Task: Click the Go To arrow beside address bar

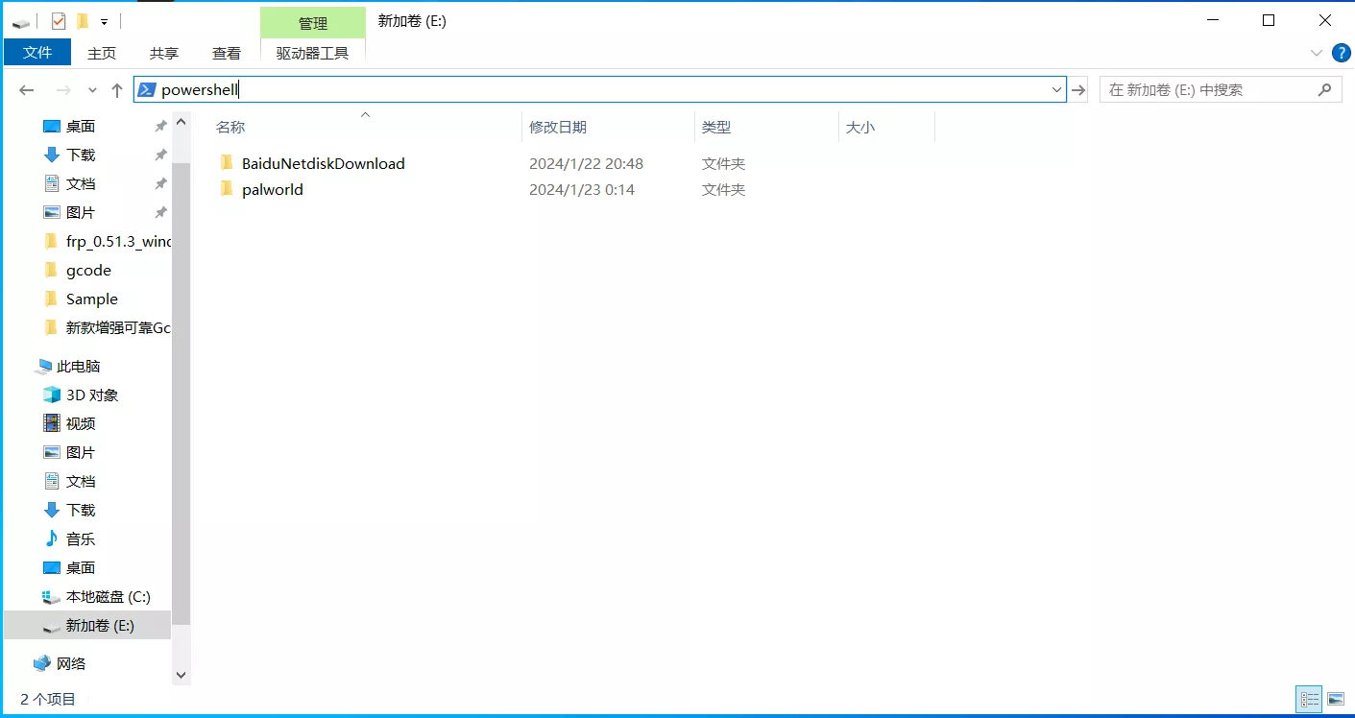Action: pyautogui.click(x=1078, y=90)
